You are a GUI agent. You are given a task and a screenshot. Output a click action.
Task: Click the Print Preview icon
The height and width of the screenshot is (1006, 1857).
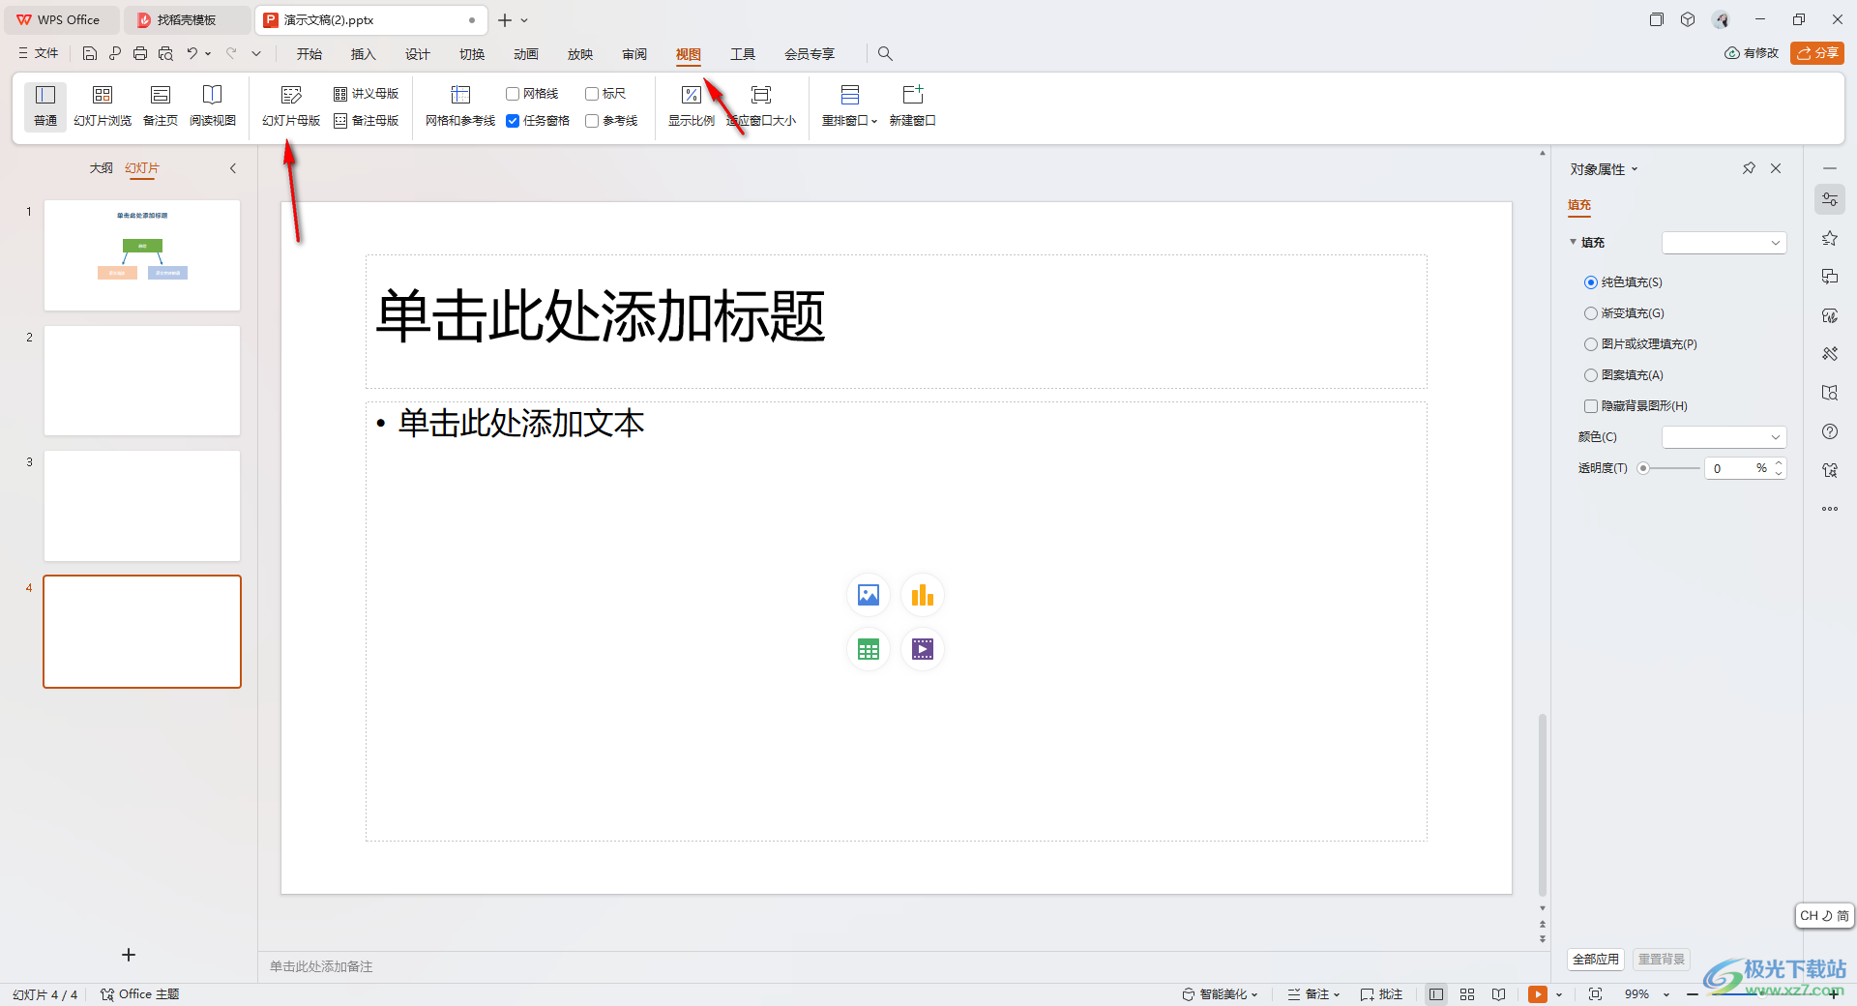click(166, 54)
